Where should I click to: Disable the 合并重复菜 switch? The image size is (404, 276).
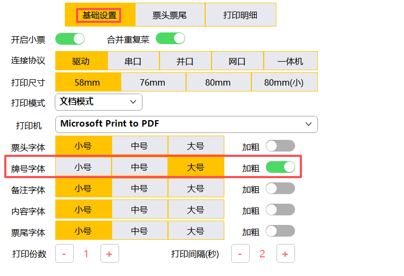170,39
